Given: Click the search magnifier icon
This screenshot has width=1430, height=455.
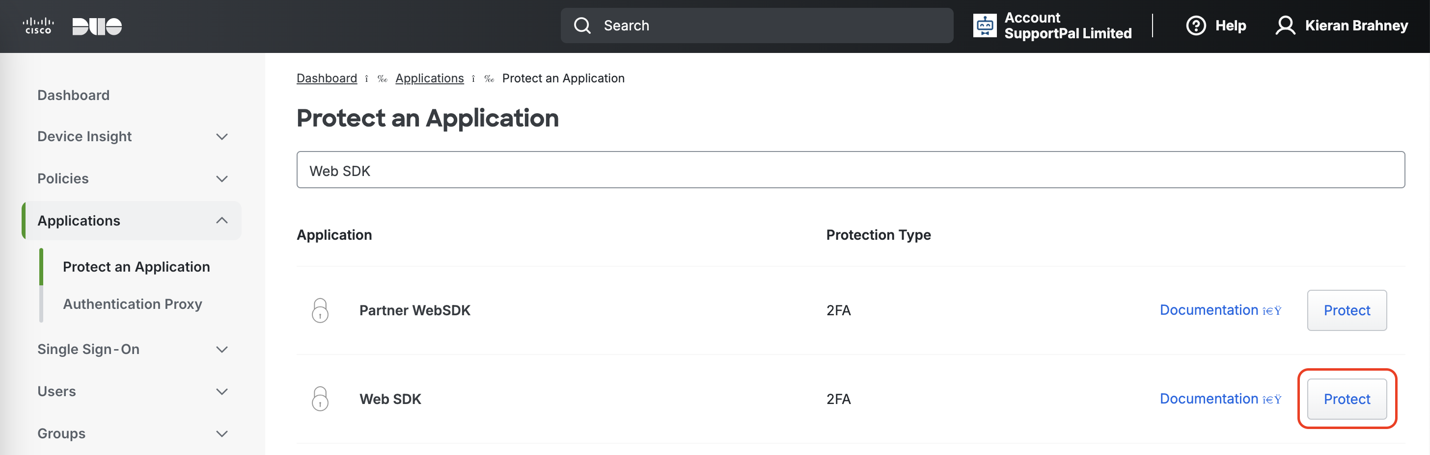Looking at the screenshot, I should point(582,25).
